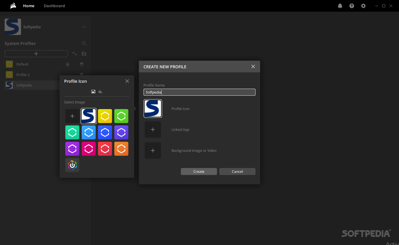
Task: Click the Default profile hexagon icon
Action: pos(9,64)
